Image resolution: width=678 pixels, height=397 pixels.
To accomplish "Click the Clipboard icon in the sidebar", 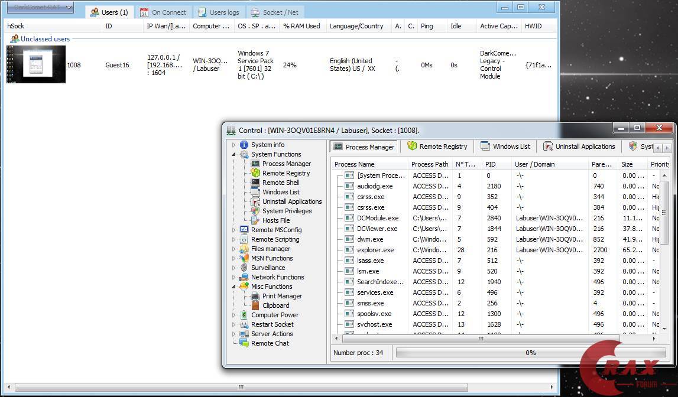I will click(255, 305).
